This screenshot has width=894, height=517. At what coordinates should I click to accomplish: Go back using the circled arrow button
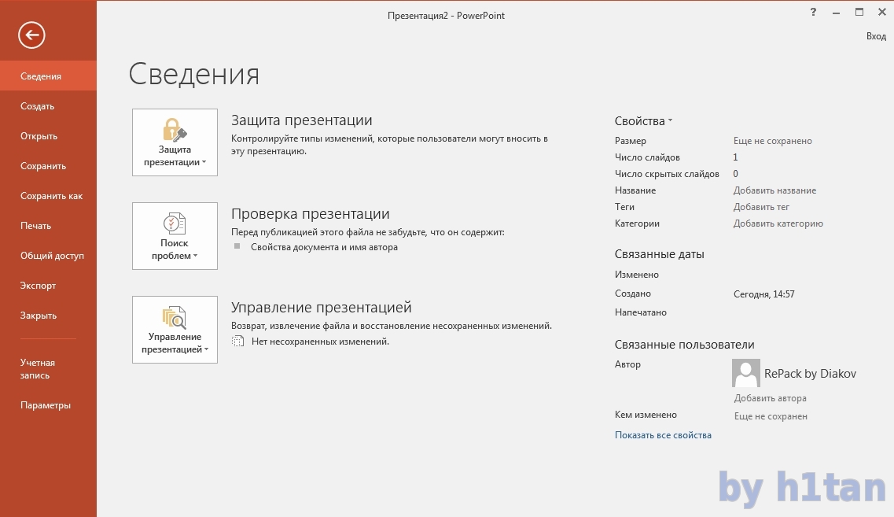coord(31,35)
